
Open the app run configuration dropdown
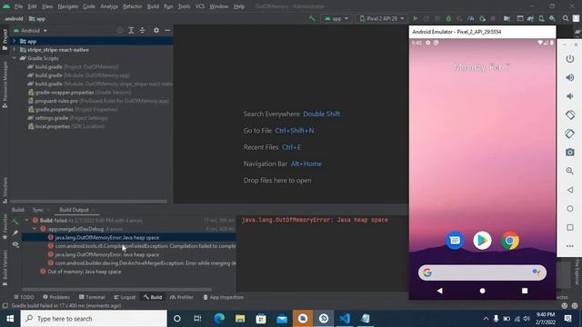click(x=336, y=18)
